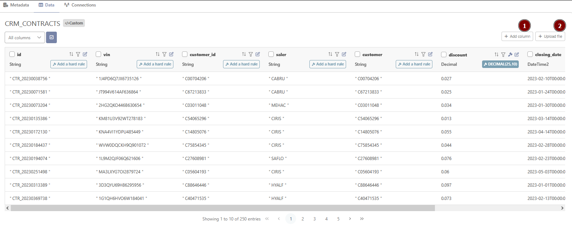Edit the customer_id column
This screenshot has width=572, height=228.
click(x=258, y=54)
